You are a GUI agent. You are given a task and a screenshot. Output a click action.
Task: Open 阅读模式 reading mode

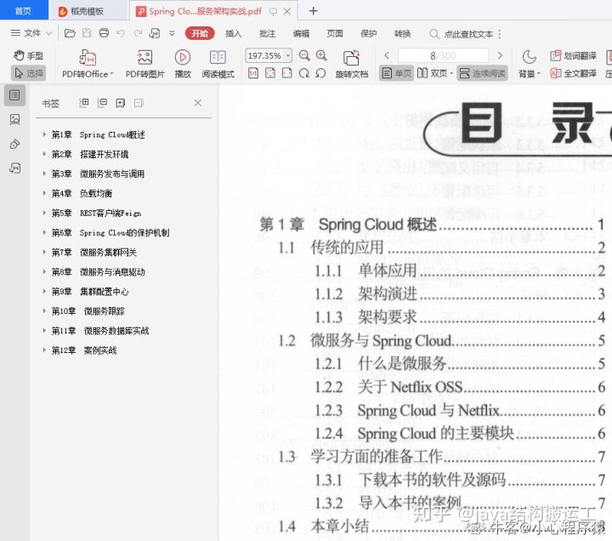218,64
